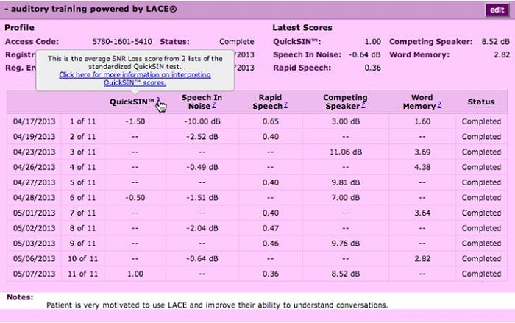This screenshot has height=323, width=515.
Task: Select the date 04/19/2013
Action: coord(34,137)
